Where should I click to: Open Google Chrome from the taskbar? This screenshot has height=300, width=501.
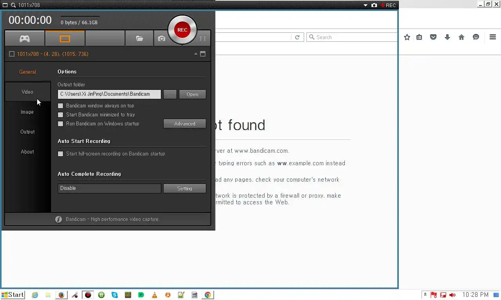coord(208,295)
